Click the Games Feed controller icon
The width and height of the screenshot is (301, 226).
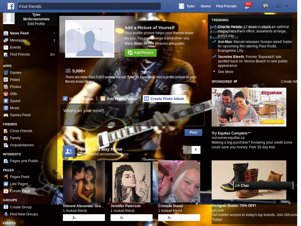point(6,115)
